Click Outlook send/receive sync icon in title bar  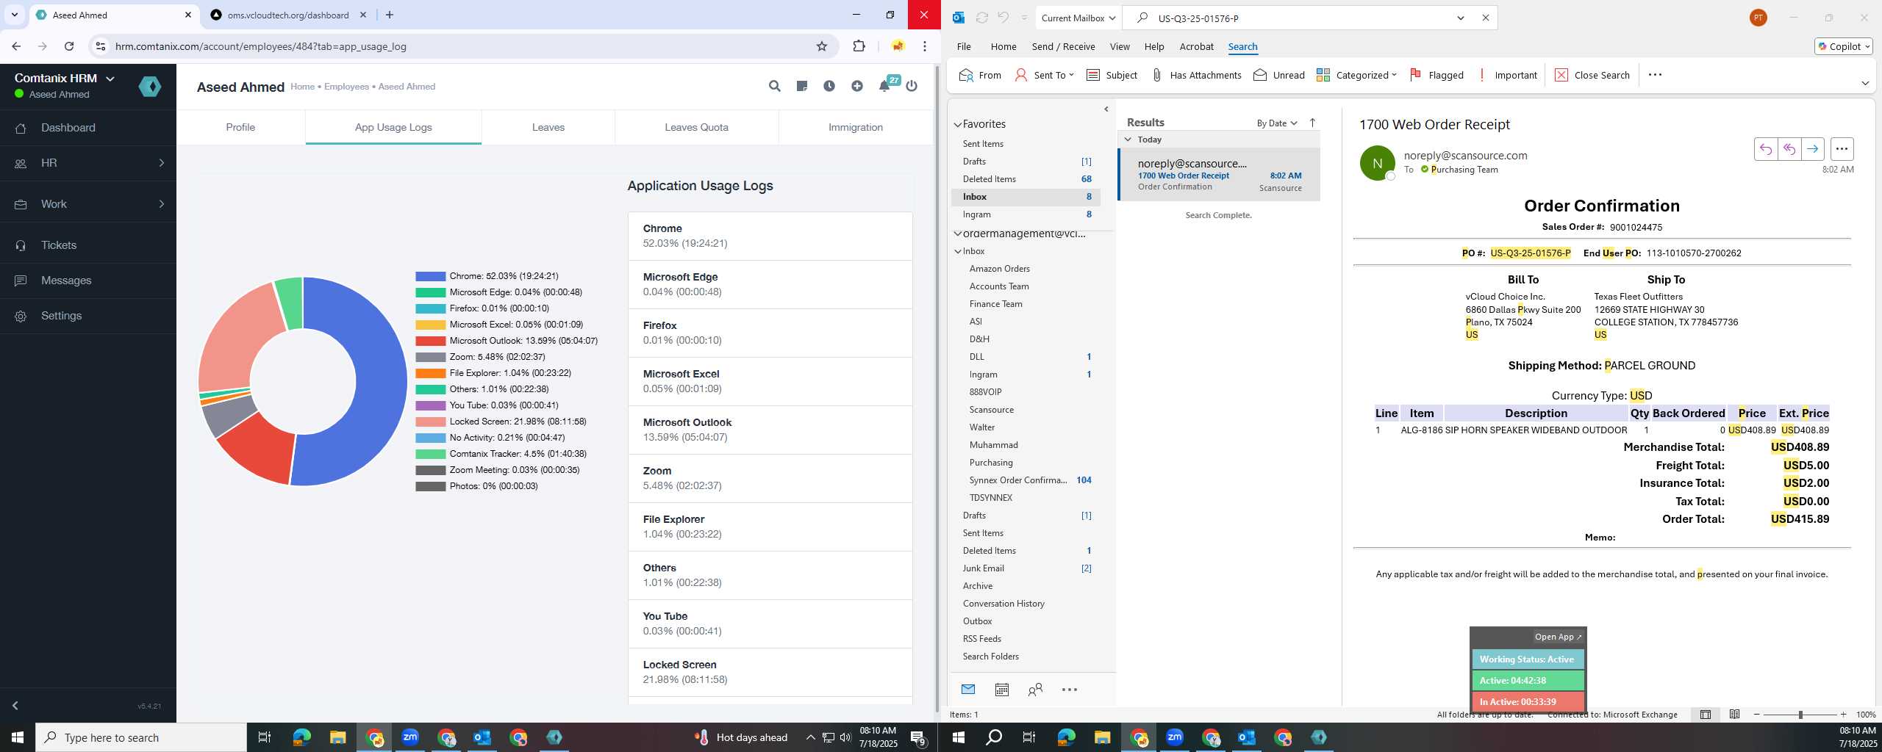981,18
